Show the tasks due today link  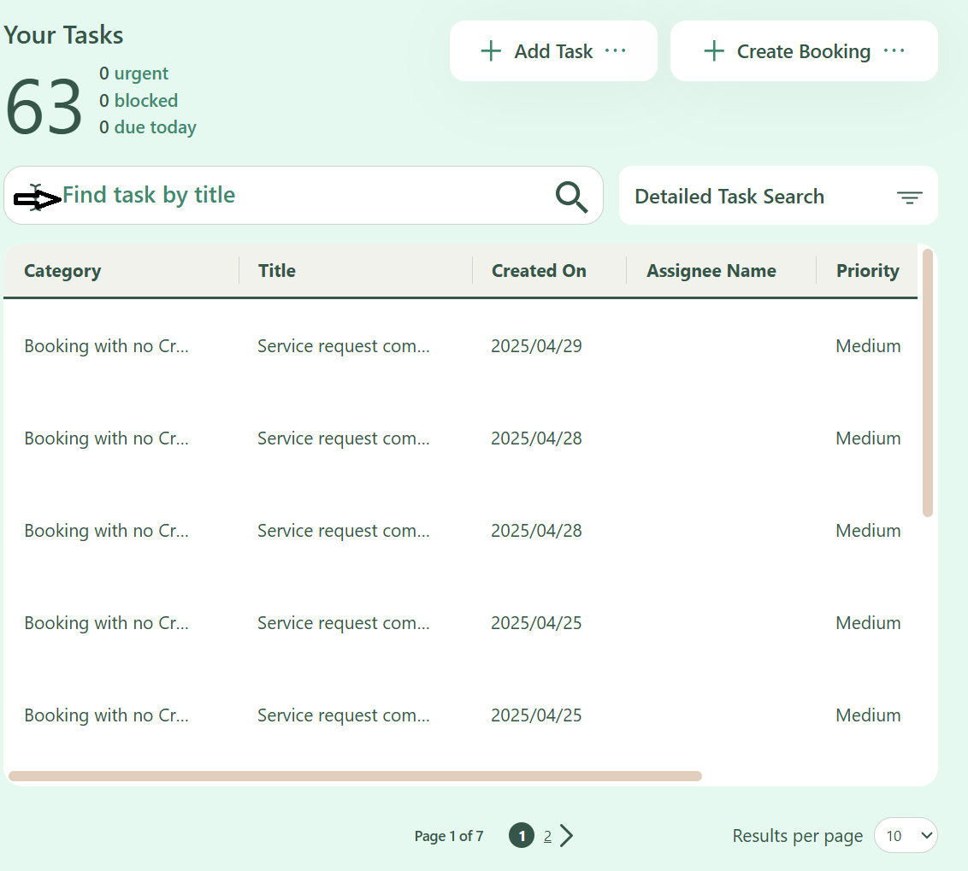155,127
